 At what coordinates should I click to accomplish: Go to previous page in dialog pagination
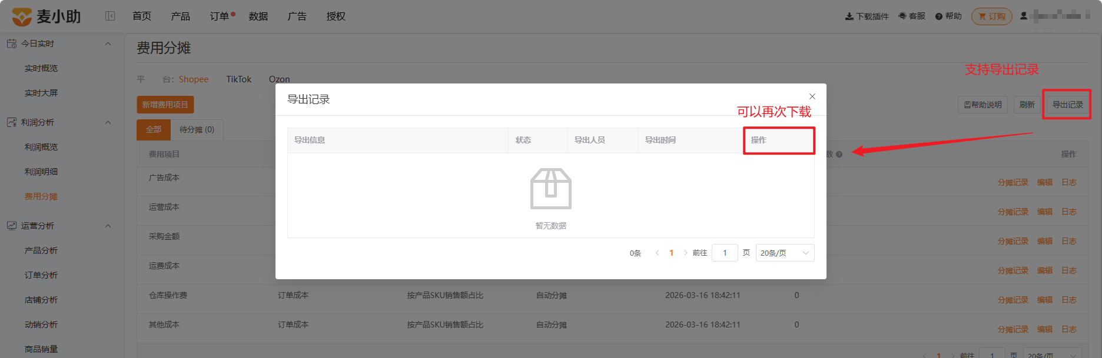657,253
